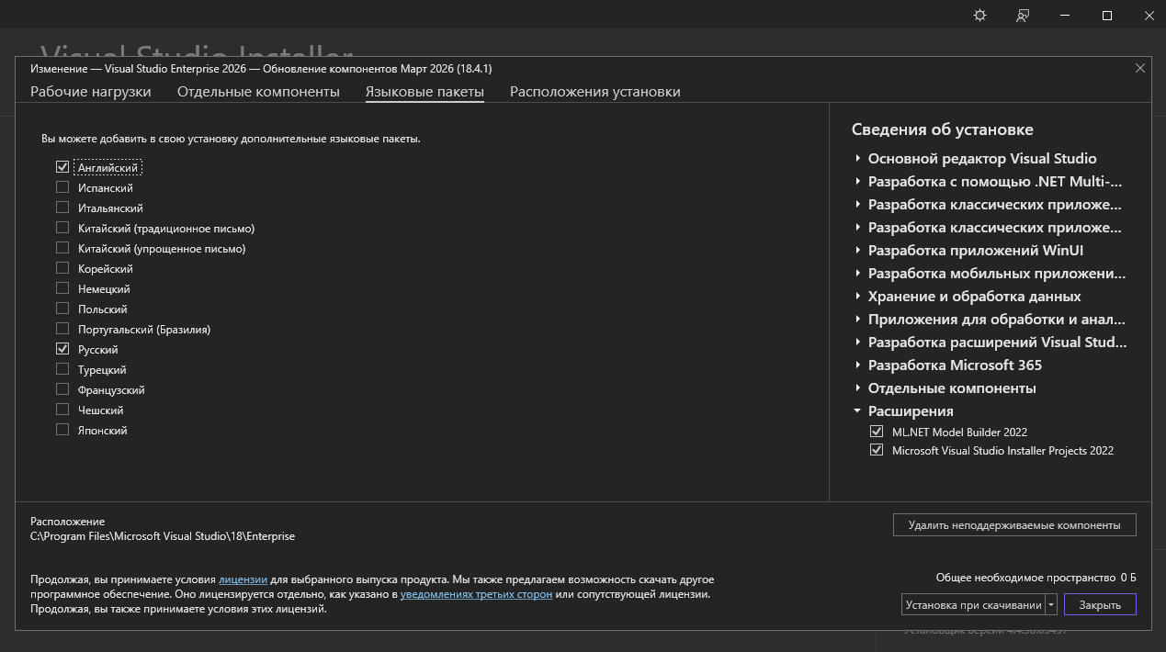Open the Расположения установки tab

(x=594, y=92)
